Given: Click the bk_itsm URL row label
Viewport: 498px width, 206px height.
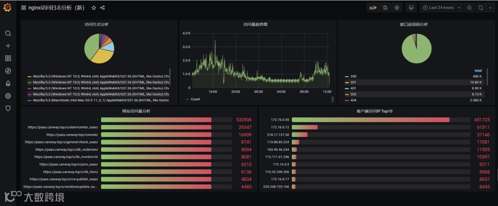Looking at the screenshot, I should 71,172.
